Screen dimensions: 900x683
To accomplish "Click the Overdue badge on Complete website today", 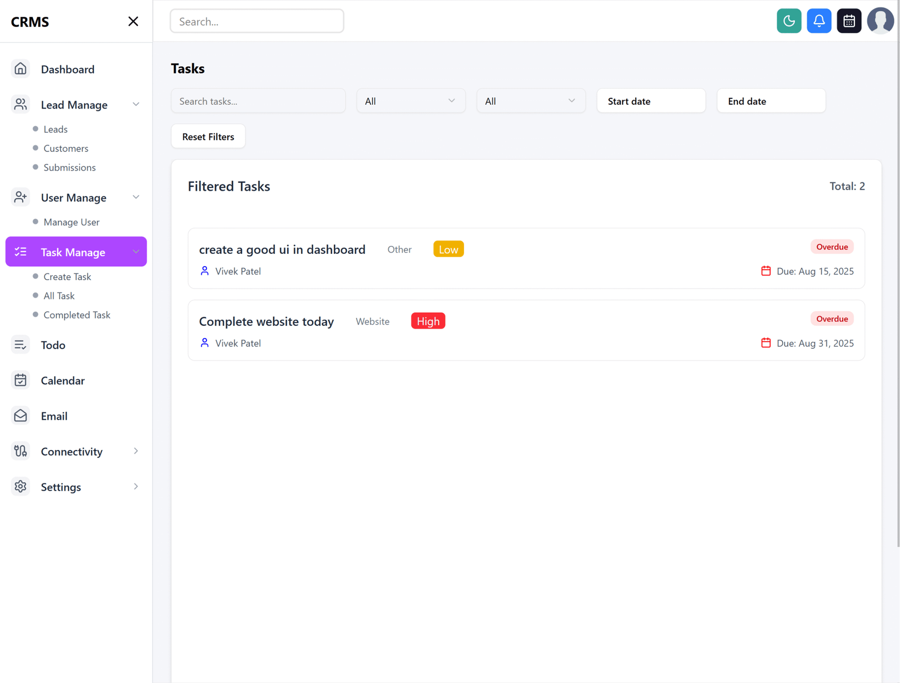I will tap(832, 318).
